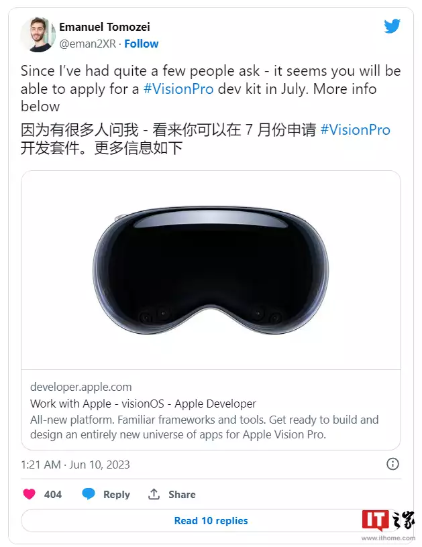Click the Twitter bird logo
The image size is (422, 547).
tap(392, 26)
